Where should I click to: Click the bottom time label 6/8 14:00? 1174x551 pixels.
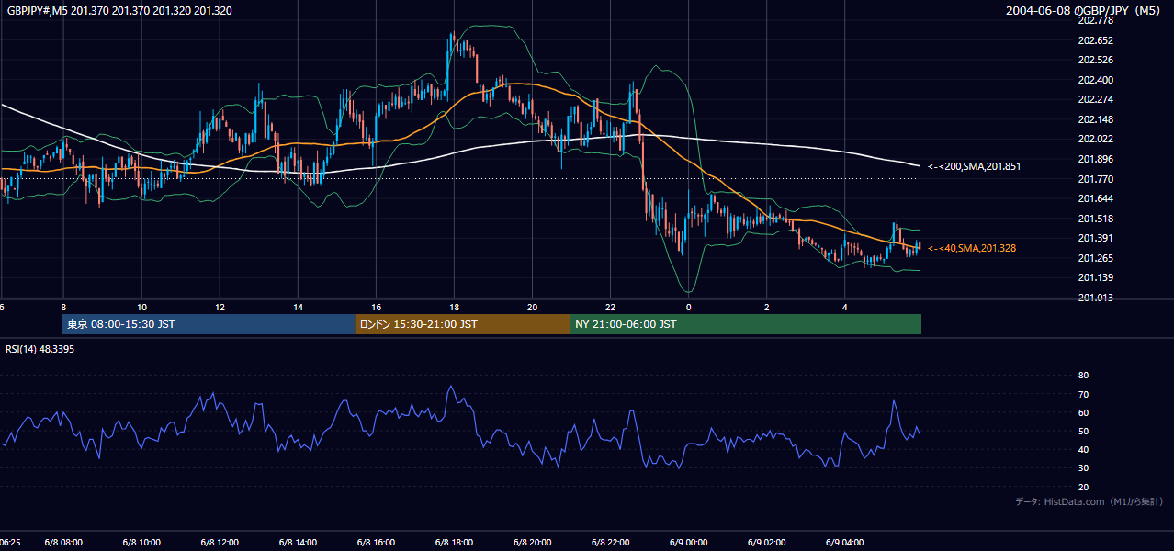(298, 542)
